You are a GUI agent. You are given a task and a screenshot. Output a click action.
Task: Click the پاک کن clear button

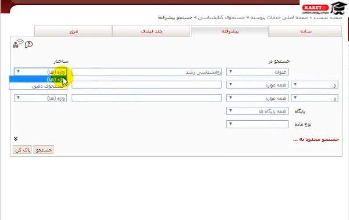point(23,150)
